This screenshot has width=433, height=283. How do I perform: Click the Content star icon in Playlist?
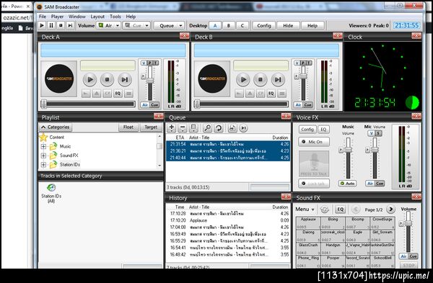(43, 138)
